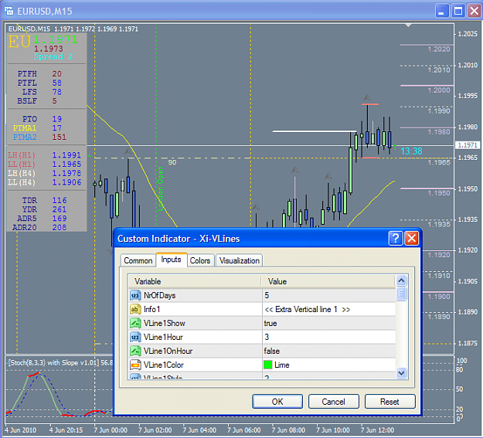
Task: Click the 13:38 candle timer label
Action: click(x=411, y=151)
